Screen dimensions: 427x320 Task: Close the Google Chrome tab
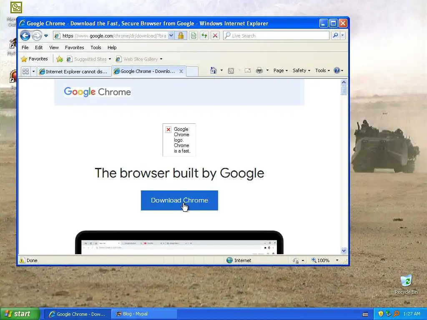pyautogui.click(x=181, y=71)
